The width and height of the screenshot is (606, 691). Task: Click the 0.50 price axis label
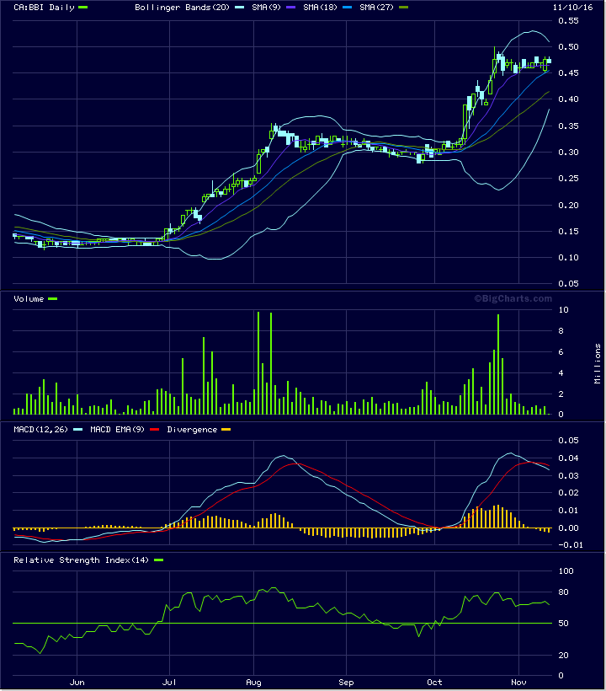pyautogui.click(x=568, y=46)
